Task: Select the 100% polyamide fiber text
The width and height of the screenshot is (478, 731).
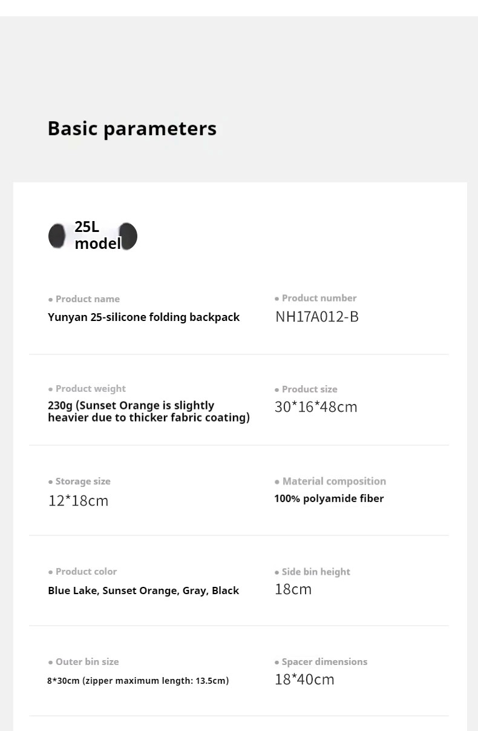Action: click(x=329, y=499)
